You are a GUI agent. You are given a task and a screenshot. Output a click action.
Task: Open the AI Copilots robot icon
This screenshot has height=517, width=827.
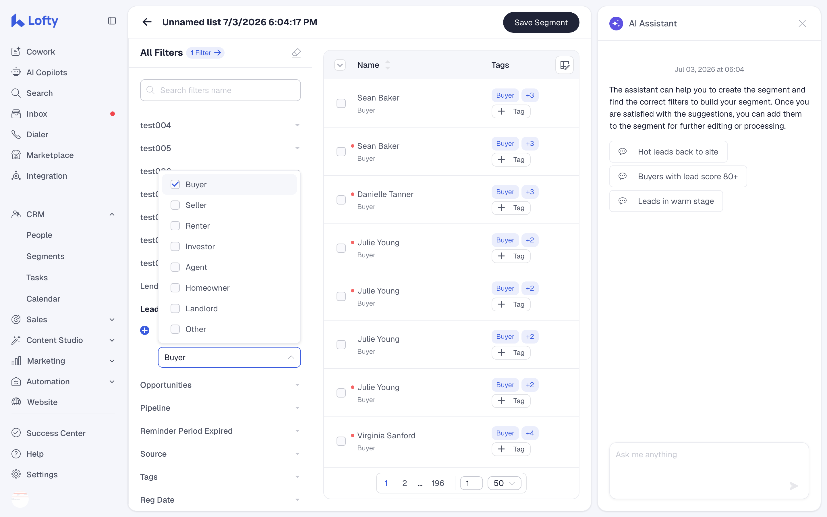point(16,72)
